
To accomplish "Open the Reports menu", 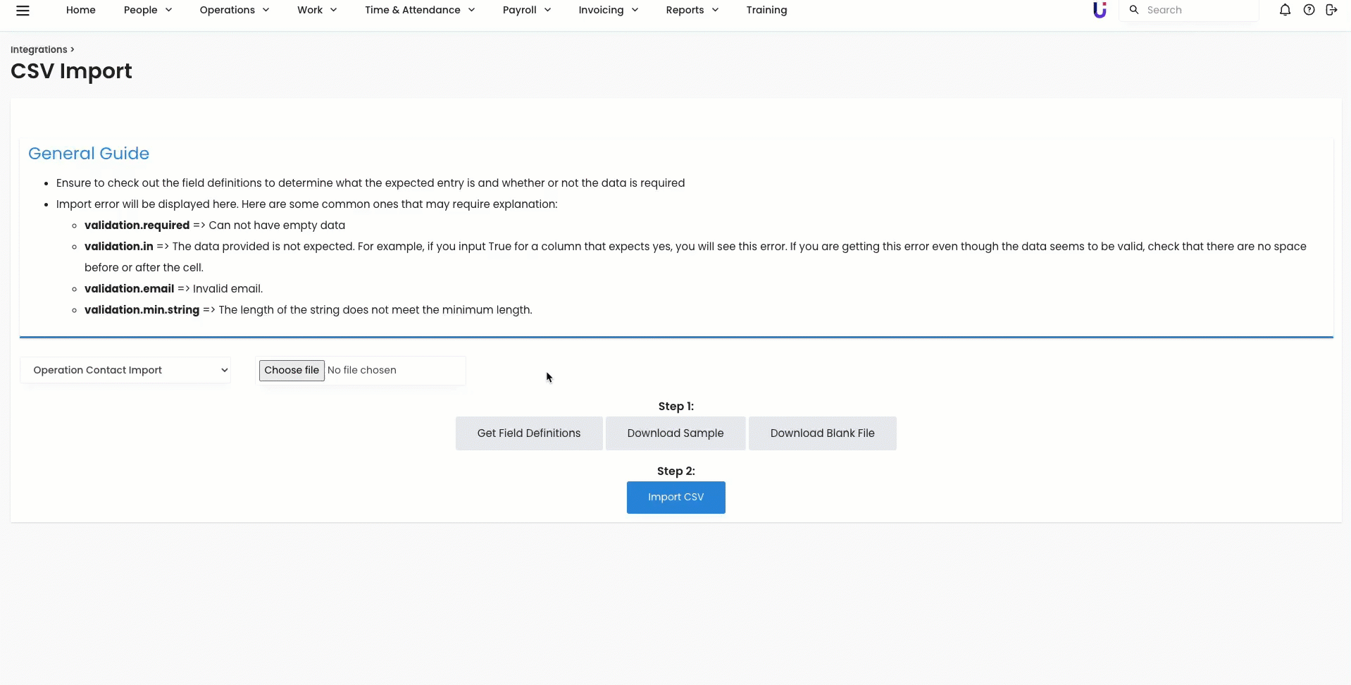I will tap(692, 10).
